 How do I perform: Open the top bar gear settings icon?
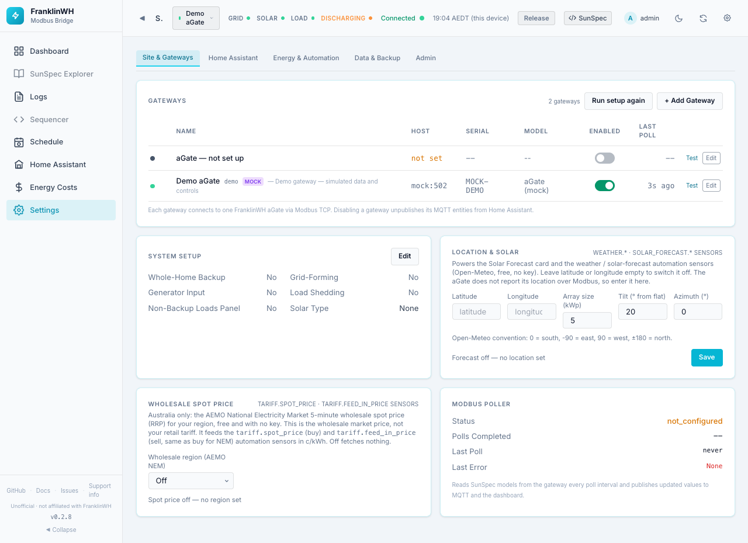(x=728, y=18)
